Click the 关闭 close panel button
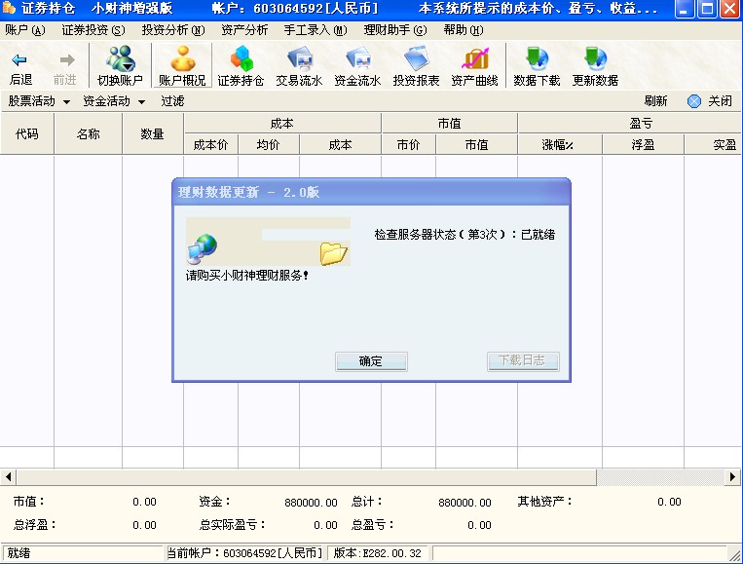 [710, 101]
